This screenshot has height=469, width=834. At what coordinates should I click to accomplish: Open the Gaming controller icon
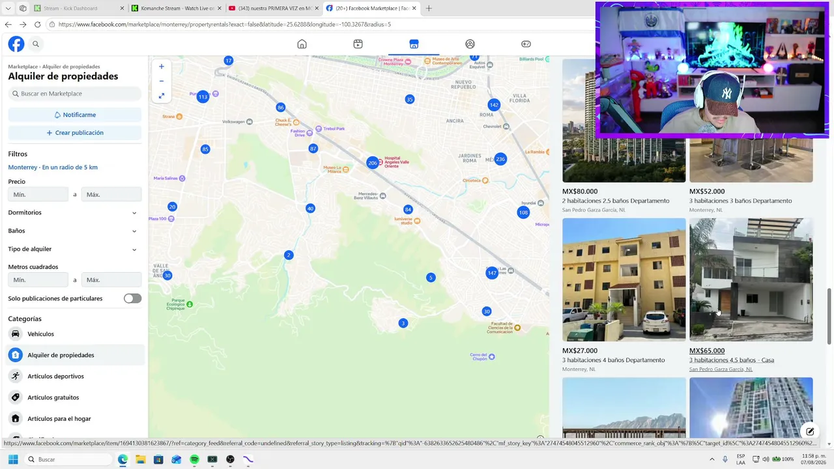click(x=526, y=44)
